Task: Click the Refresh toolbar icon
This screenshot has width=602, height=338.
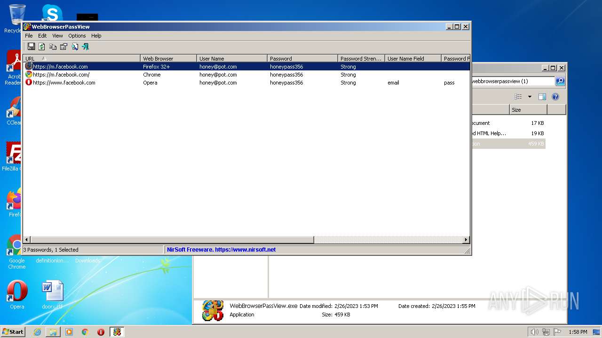Action: coord(42,46)
